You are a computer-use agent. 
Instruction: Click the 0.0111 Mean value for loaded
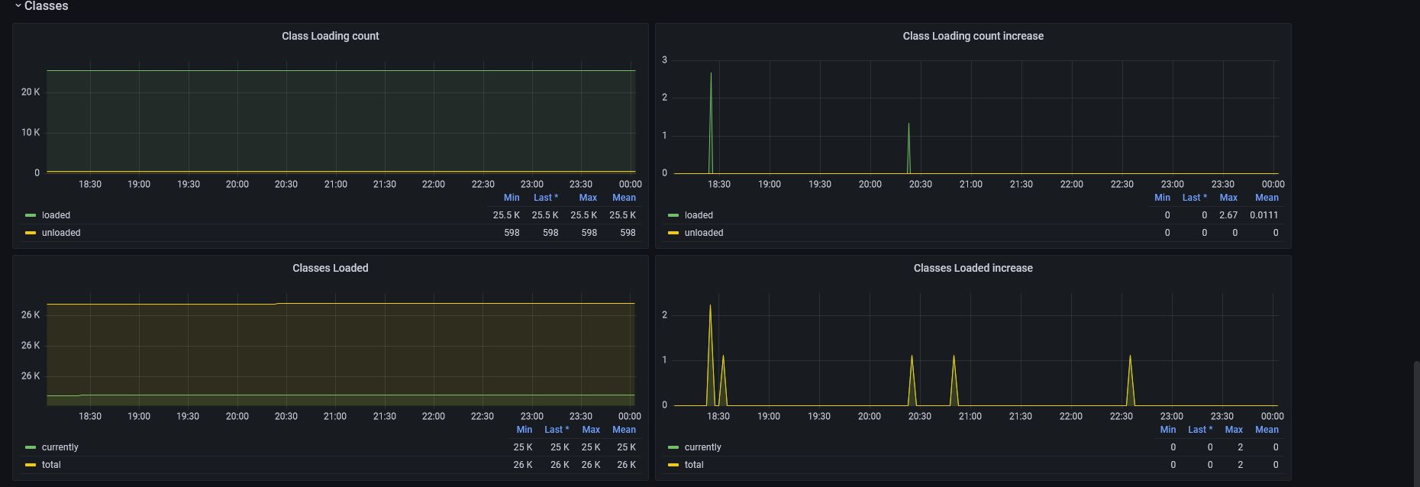pyautogui.click(x=1264, y=215)
